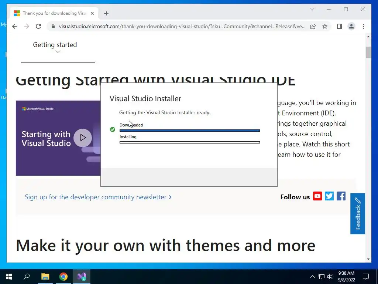Open Windows taskbar search

(x=27, y=277)
